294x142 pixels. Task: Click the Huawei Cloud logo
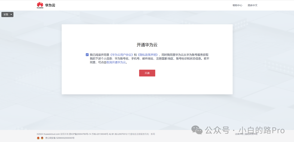point(46,5)
